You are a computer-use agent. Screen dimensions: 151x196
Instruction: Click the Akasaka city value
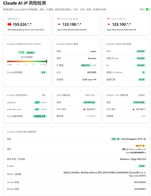tap(92, 58)
